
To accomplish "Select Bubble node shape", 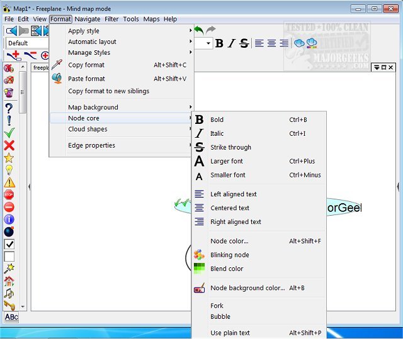I will [259, 316].
